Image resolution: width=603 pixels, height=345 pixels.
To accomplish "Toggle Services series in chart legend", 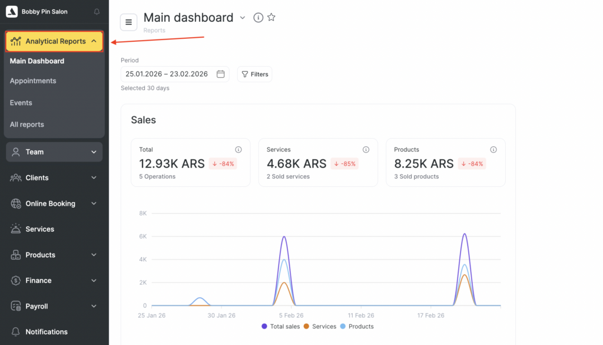I will tap(320, 327).
